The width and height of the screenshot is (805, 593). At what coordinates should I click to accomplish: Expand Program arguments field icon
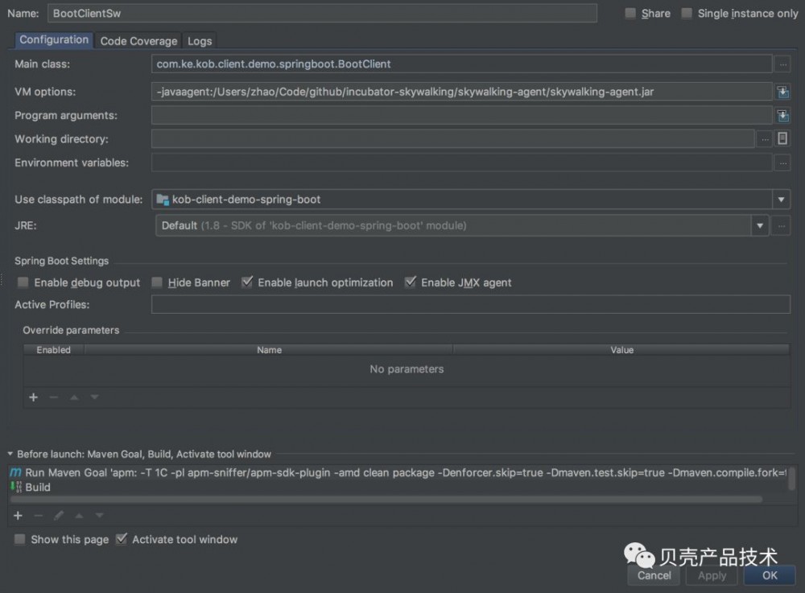coord(782,116)
